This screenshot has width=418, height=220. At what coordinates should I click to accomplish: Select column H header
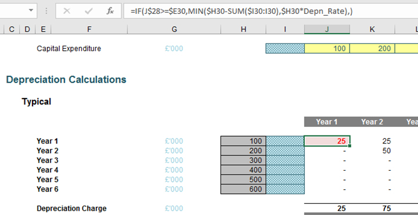[243, 29]
